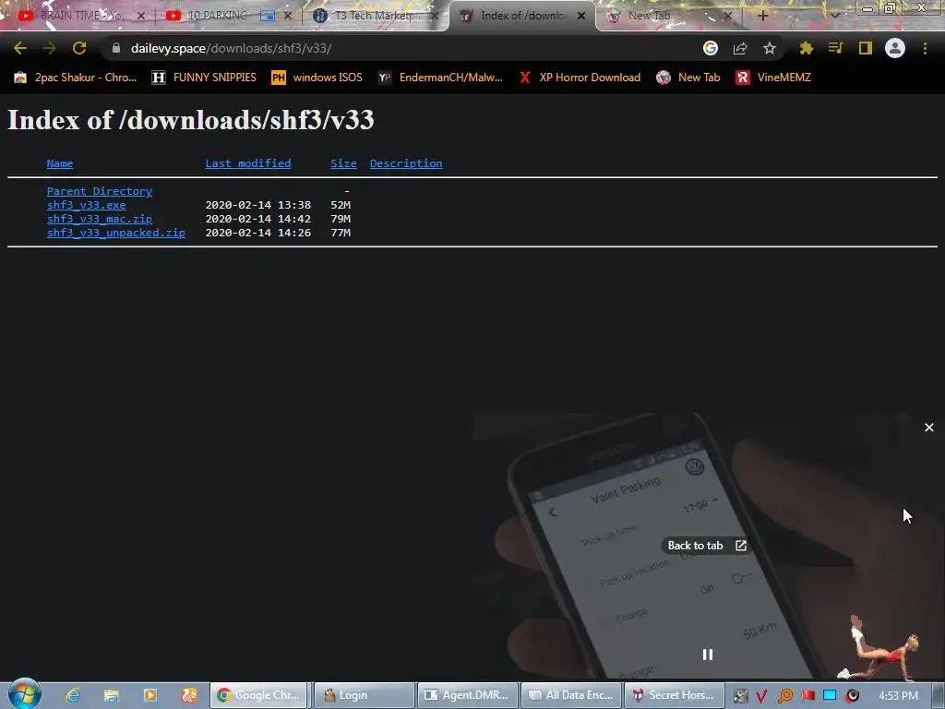Open the media control icon
The height and width of the screenshot is (709, 945).
[835, 48]
